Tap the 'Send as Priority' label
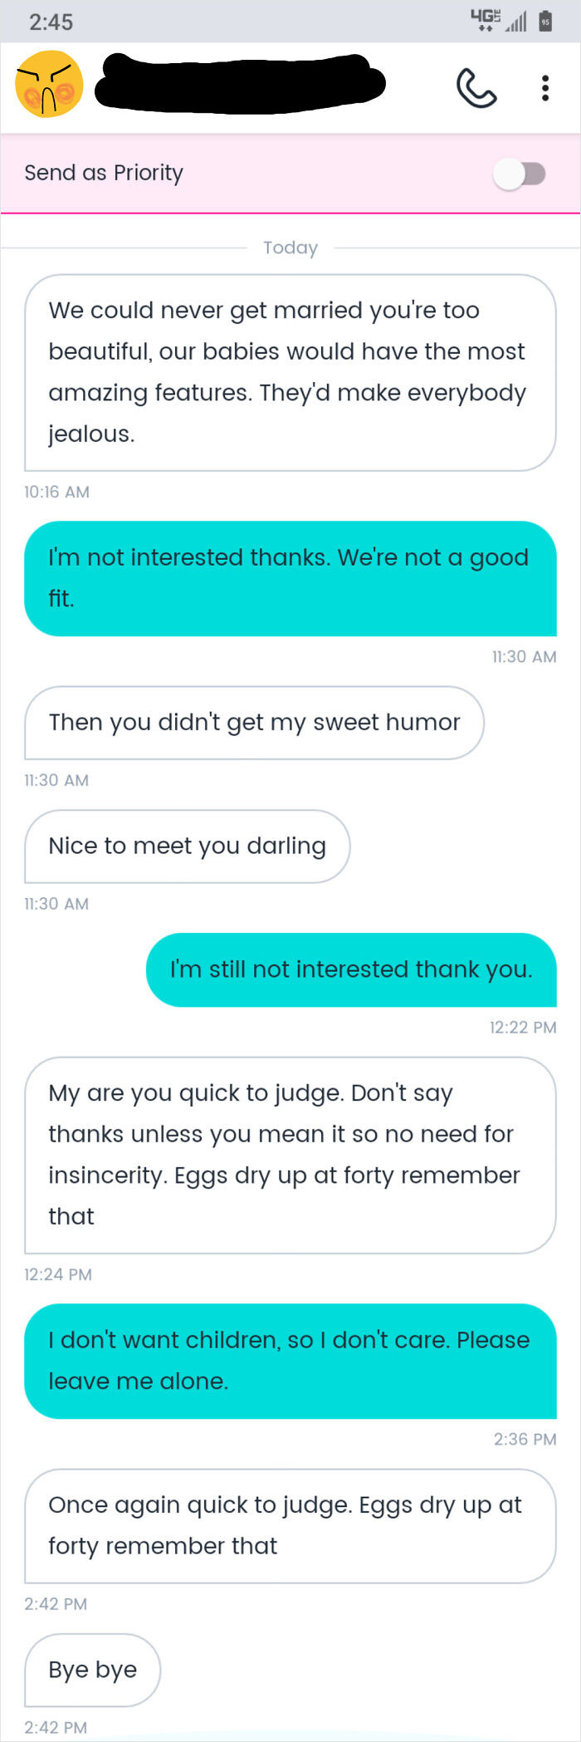581x1742 pixels. [x=104, y=173]
